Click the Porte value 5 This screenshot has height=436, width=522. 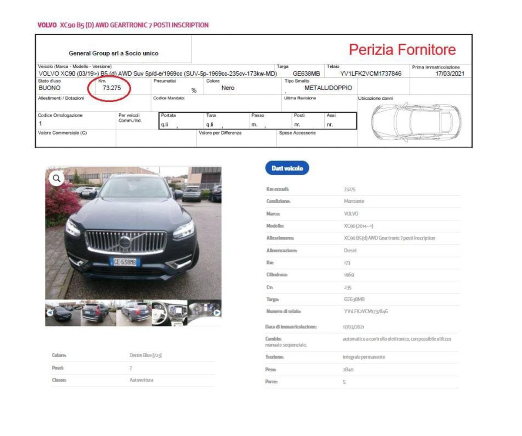coord(344,382)
